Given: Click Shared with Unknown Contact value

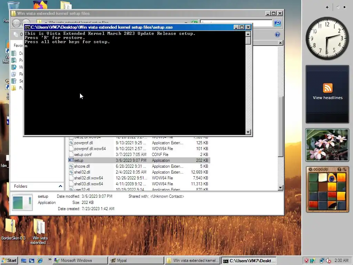Looking at the screenshot, I should [167, 196].
